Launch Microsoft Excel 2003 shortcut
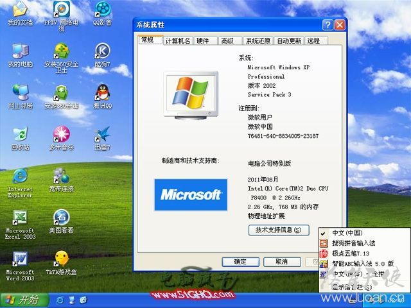The image size is (411, 308). click(x=20, y=225)
